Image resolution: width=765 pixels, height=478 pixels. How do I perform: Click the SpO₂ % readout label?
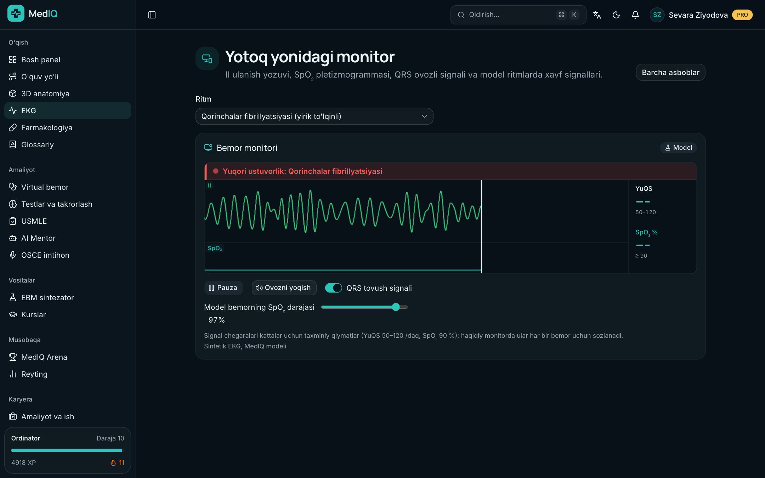coord(646,233)
